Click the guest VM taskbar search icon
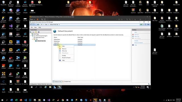The width and height of the screenshot is (182, 102). (x=36, y=87)
